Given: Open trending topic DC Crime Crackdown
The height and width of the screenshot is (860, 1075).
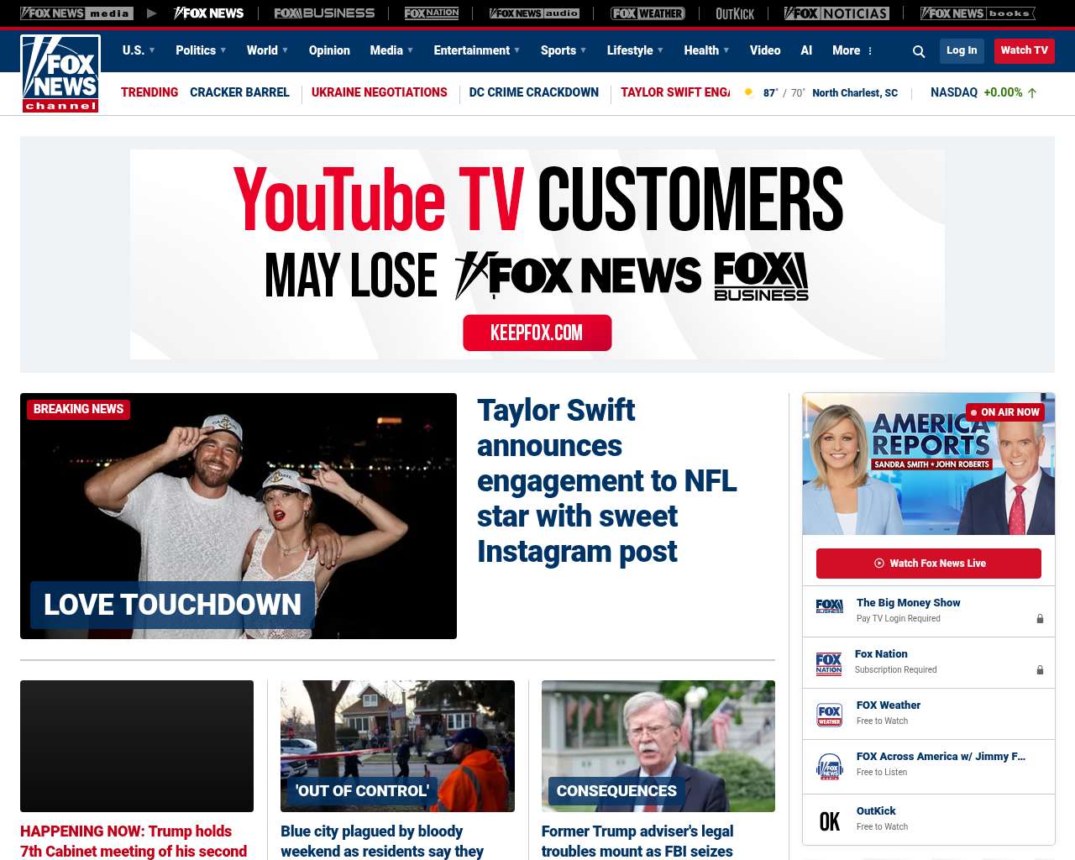Looking at the screenshot, I should coord(534,92).
